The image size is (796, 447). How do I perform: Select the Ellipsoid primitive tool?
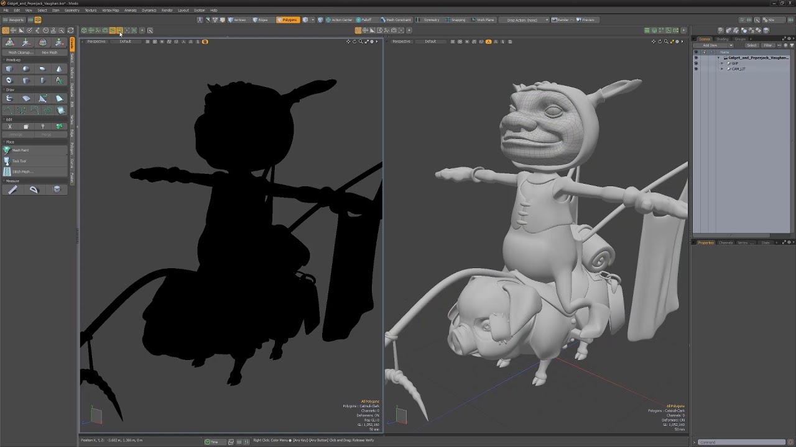(42, 69)
